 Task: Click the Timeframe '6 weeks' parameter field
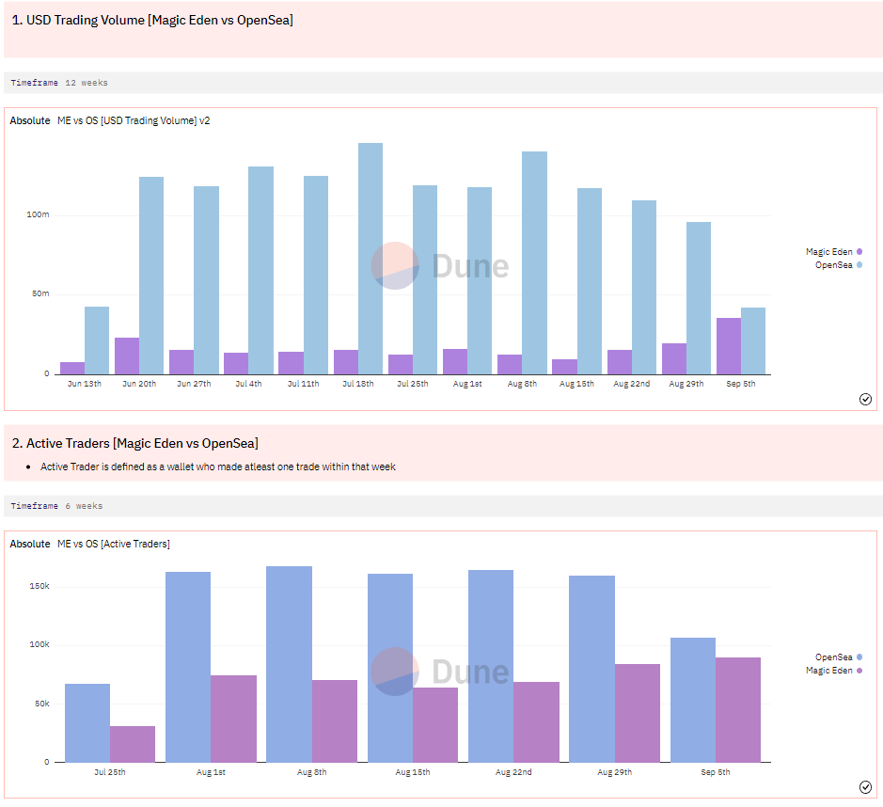443,506
